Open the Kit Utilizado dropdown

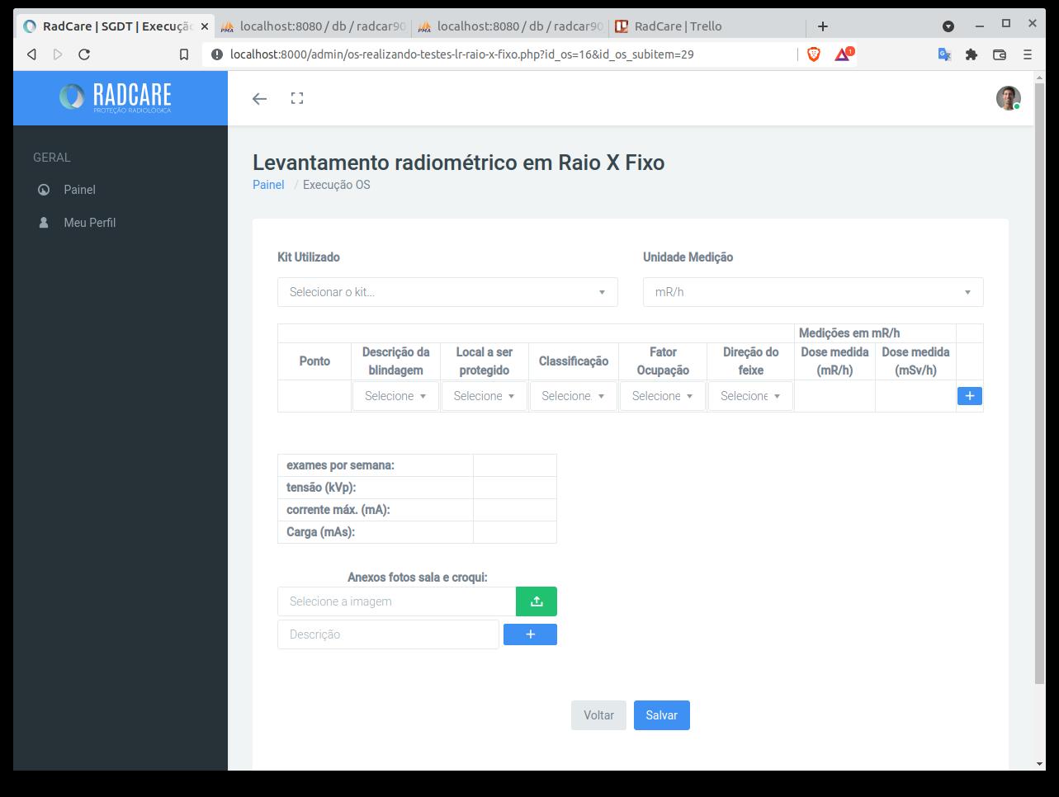(447, 292)
